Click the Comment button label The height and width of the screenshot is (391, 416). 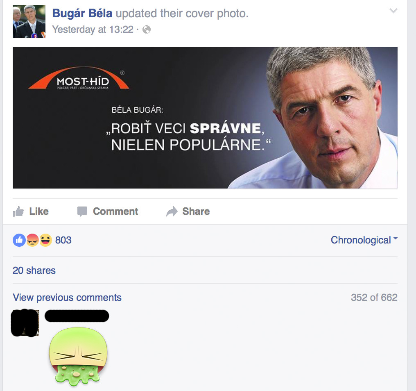click(115, 211)
